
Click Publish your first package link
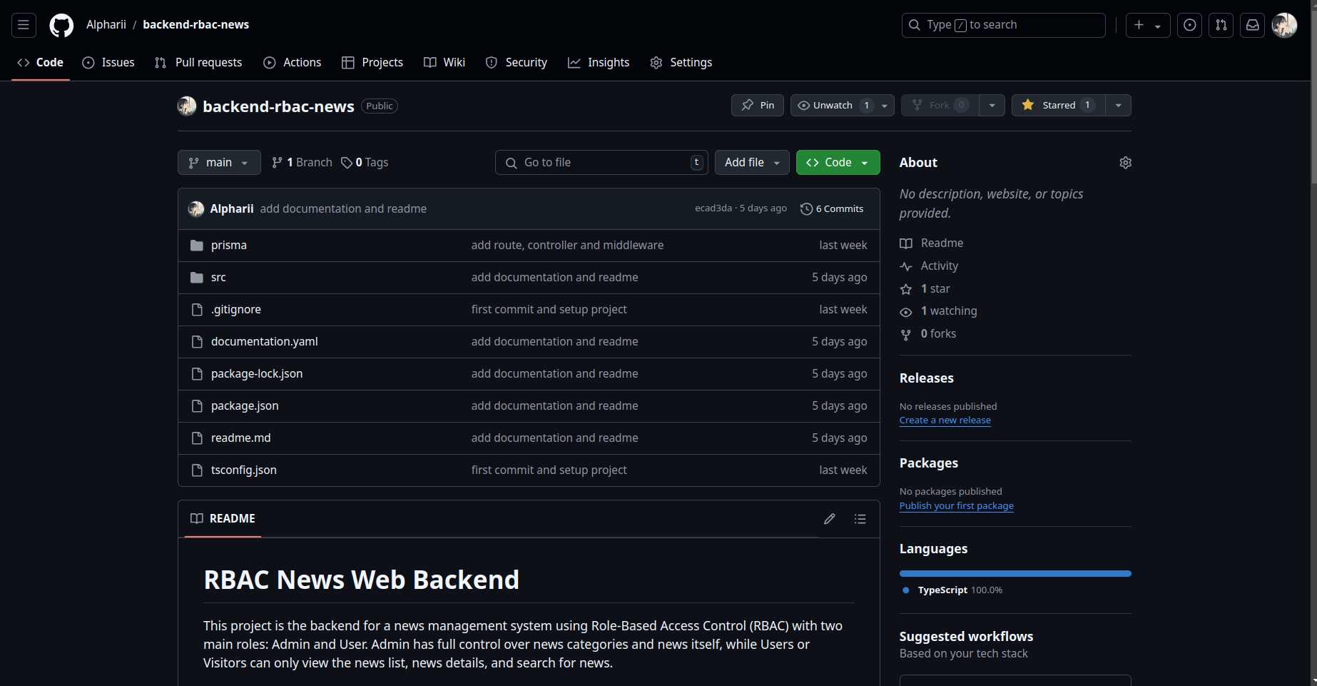click(957, 506)
